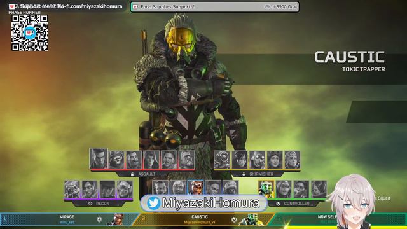Click the colored Caustic portrait in Controller
This screenshot has width=407, height=229.
pos(266,190)
